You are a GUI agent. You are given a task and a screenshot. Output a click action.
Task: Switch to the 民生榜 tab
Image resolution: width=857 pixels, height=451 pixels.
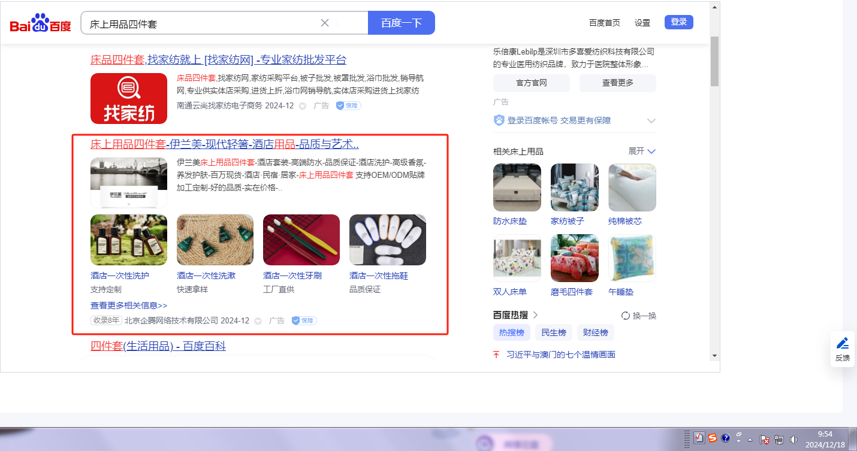point(554,332)
